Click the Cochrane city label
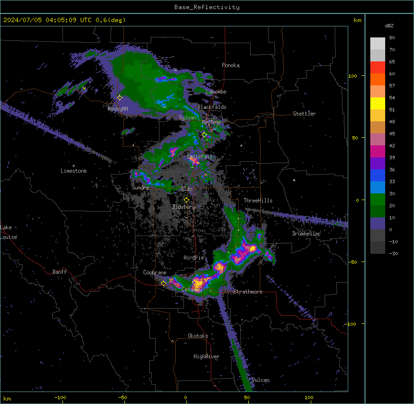Viewport: 414px width, 404px height. [x=155, y=273]
